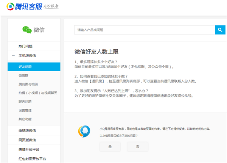Image resolution: width=227 pixels, height=163 pixels.
Task: Go to 朋友圈与相册 topic
Action: coord(28,84)
